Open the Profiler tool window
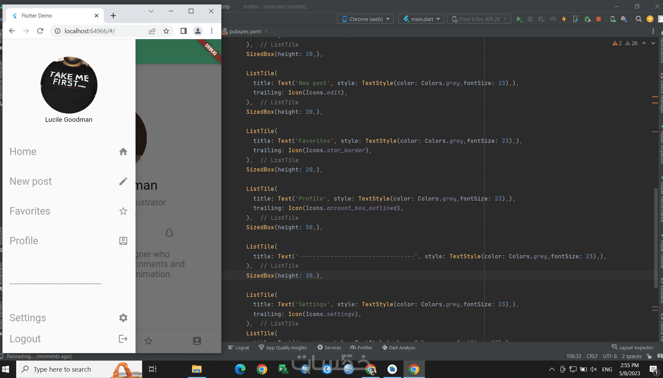663x378 pixels. [x=361, y=348]
